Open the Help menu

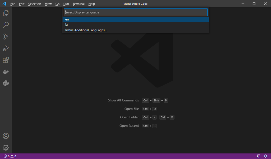click(92, 4)
